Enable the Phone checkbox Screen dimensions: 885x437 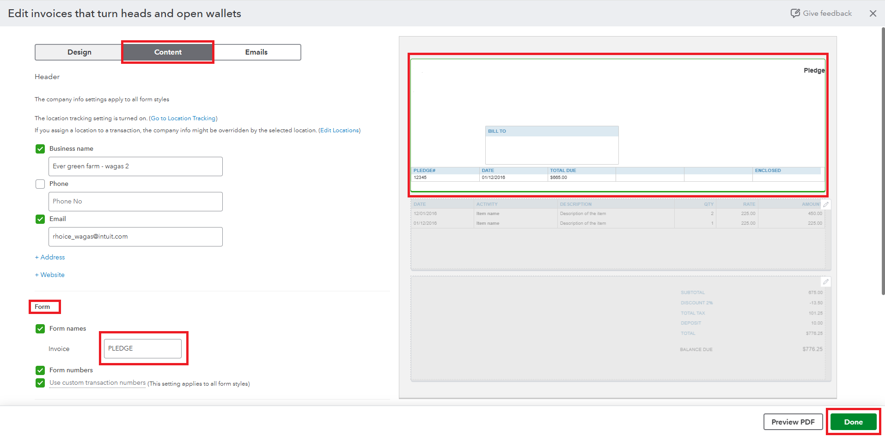40,184
